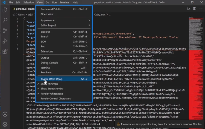
Task: Open Debug Console from the menu
Action: click(x=64, y=63)
